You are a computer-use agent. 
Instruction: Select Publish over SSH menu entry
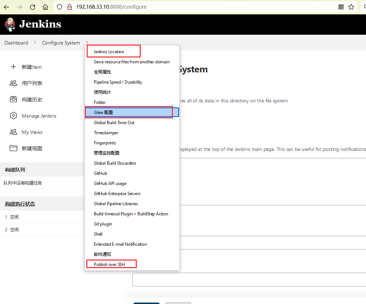pos(109,265)
